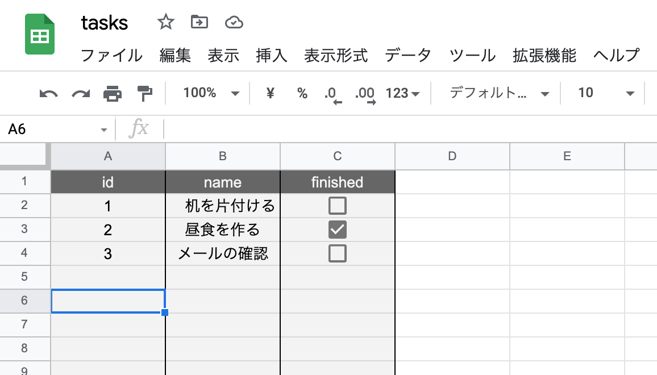This screenshot has height=375, width=657.
Task: Check the finished box for 机を片付ける
Action: tap(337, 206)
